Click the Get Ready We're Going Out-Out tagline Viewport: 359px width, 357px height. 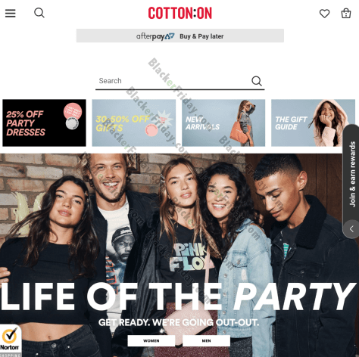(x=179, y=322)
